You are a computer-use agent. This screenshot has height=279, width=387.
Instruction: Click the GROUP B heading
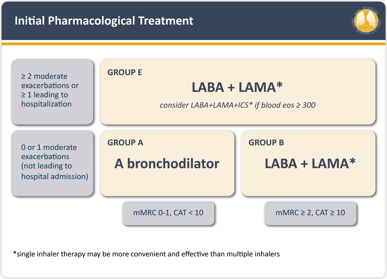coord(266,143)
